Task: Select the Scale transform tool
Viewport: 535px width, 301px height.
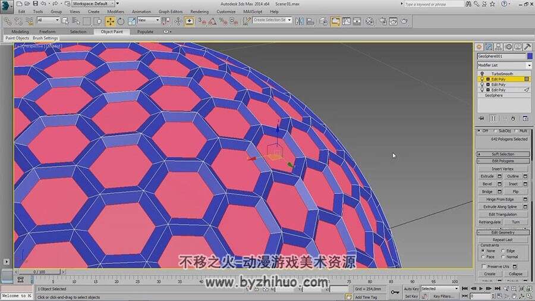Action: [131, 21]
